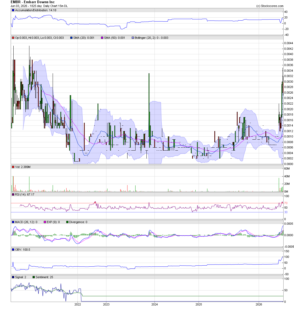Click the 'RSI (14): 67.17' label
The image size is (294, 310).
tap(25, 194)
